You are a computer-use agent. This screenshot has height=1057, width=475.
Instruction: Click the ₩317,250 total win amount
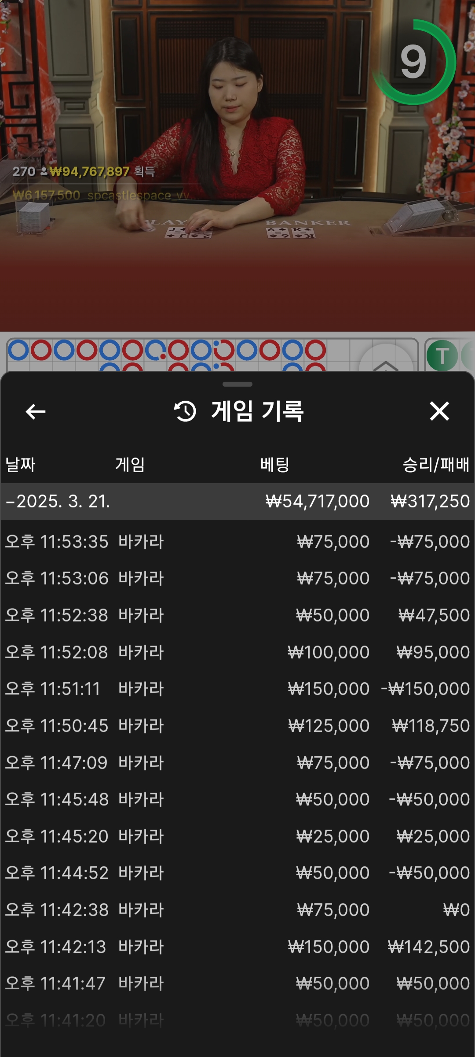(x=430, y=501)
